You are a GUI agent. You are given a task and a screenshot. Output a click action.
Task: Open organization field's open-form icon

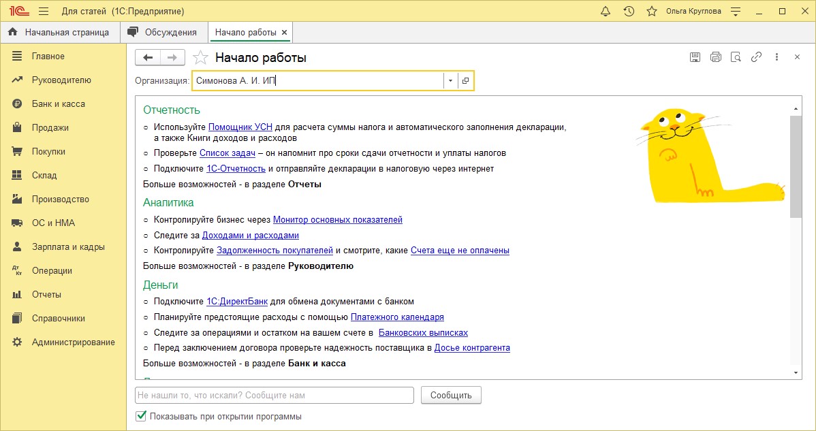click(466, 80)
